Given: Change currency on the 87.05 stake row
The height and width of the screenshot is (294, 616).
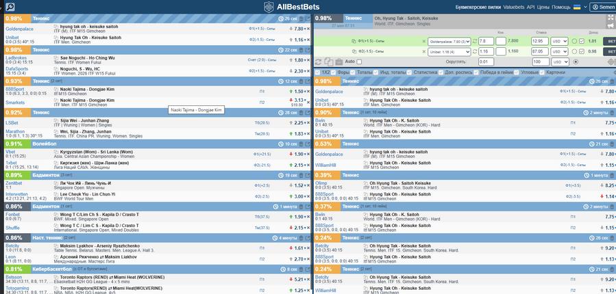Looking at the screenshot, I should 559,52.
